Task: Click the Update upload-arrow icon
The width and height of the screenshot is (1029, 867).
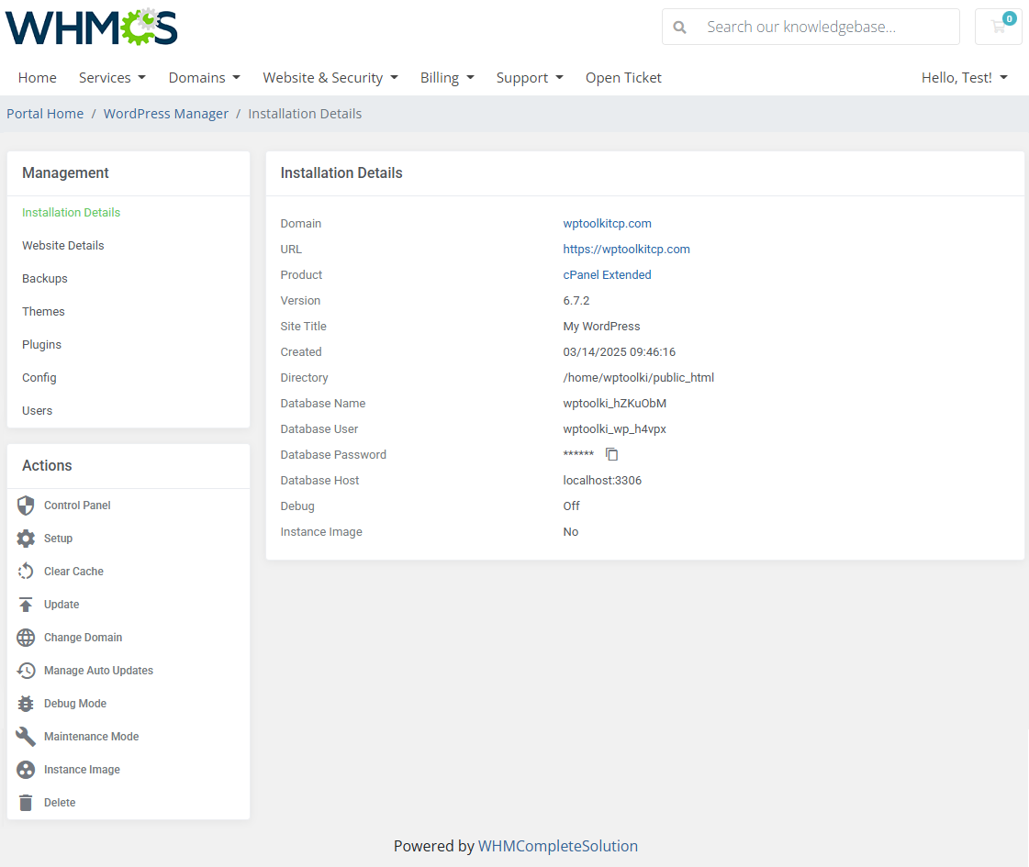Action: tap(26, 604)
